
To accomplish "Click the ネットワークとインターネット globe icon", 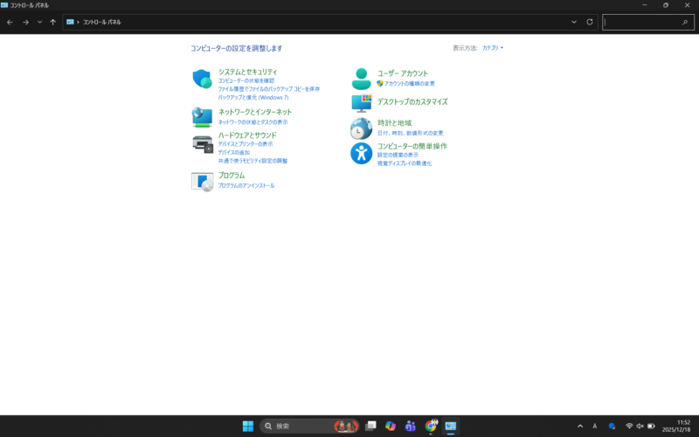I will [202, 117].
